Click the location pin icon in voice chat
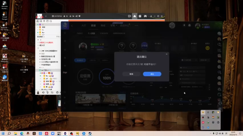 pyautogui.click(x=44, y=21)
